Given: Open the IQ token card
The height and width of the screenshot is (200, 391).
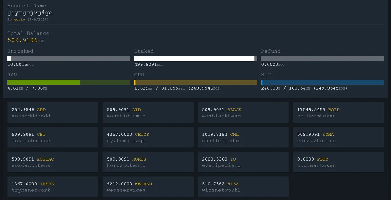Looking at the screenshot, I should [243, 162].
